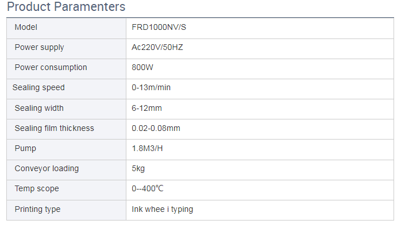
Task: Select the Conveyor loading label
Action: pyautogui.click(x=47, y=169)
